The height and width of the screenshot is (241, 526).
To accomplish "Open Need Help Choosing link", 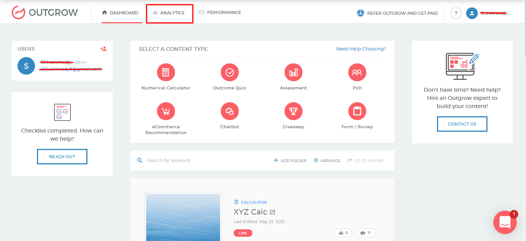I will point(361,49).
